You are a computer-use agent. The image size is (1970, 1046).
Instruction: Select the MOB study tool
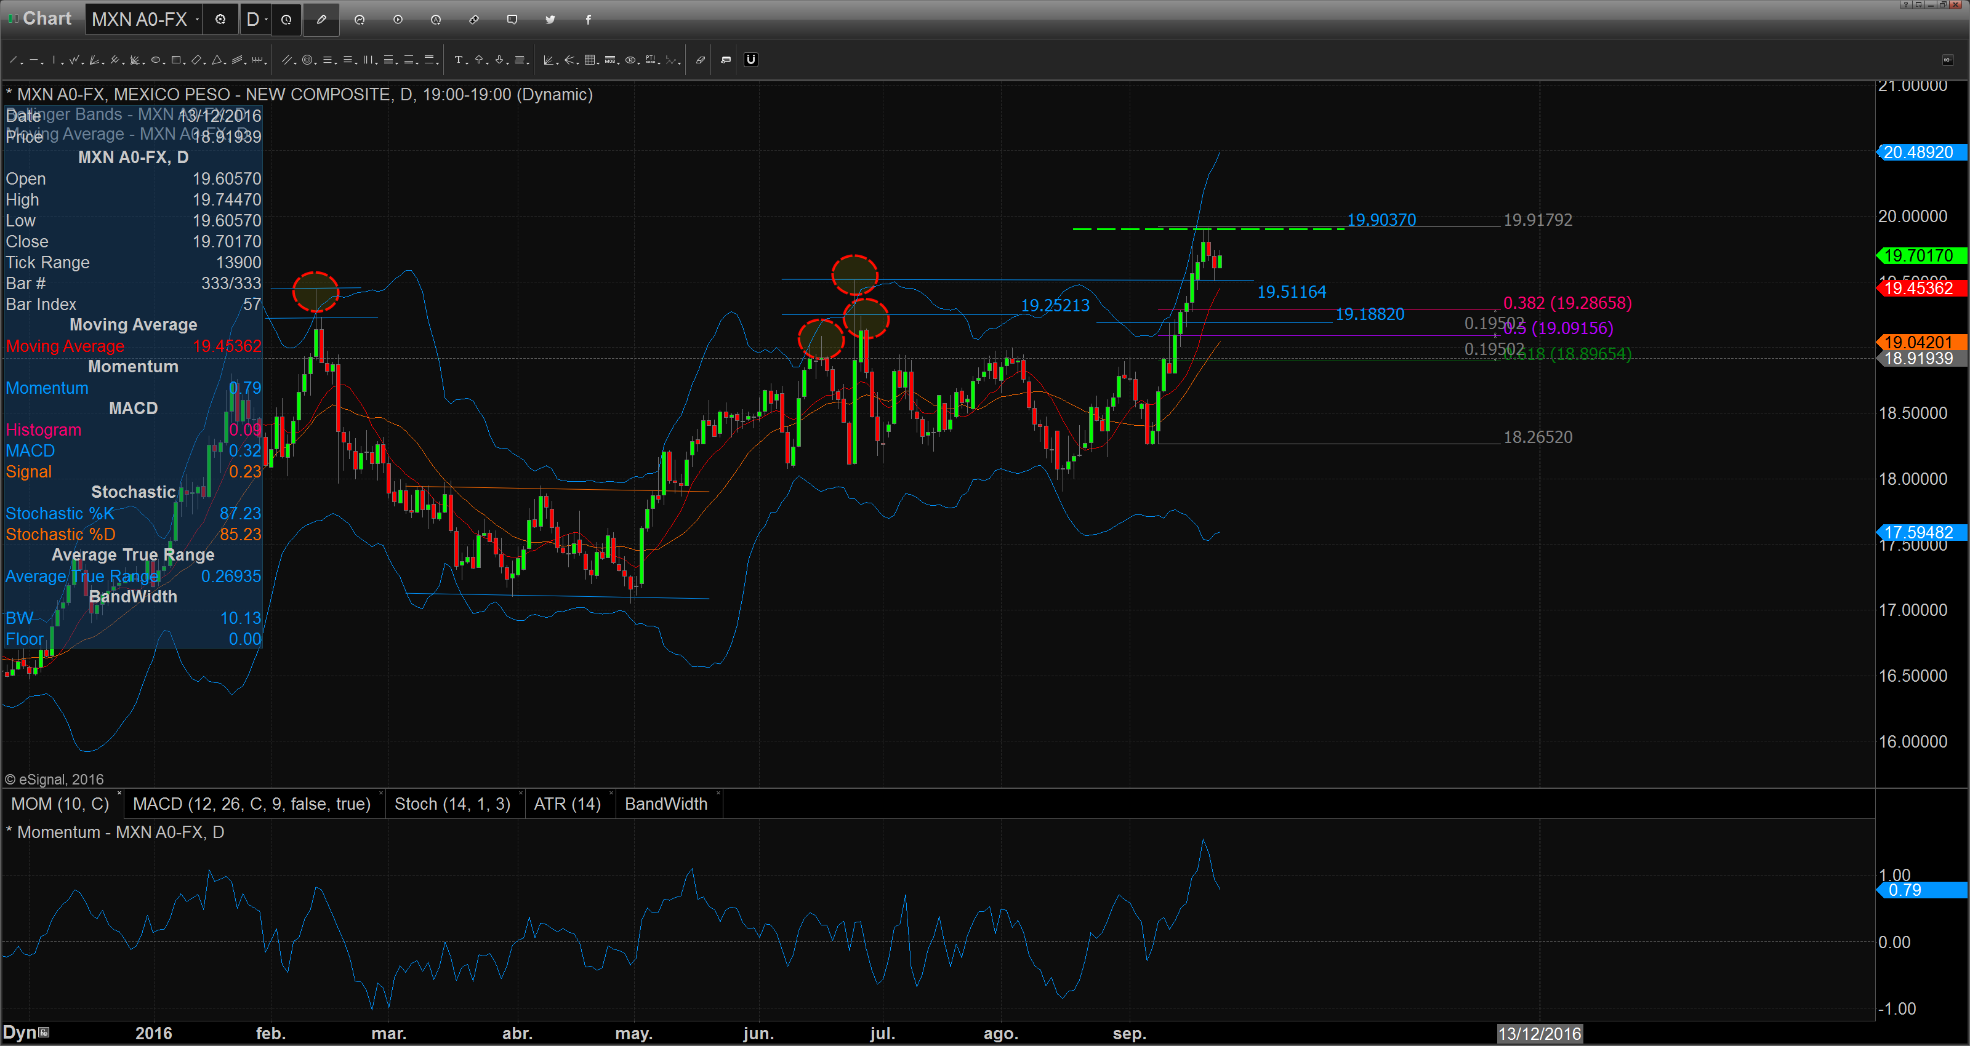pos(609,60)
